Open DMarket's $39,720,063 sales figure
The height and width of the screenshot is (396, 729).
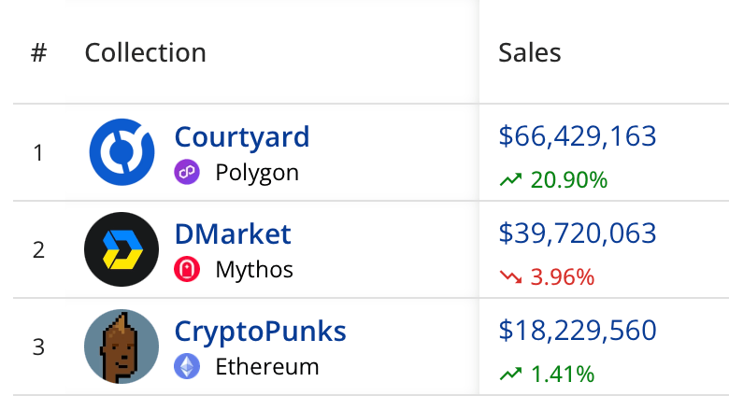[x=578, y=233]
